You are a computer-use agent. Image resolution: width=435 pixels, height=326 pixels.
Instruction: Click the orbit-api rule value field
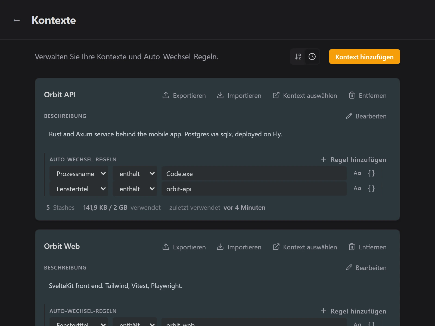[254, 189]
